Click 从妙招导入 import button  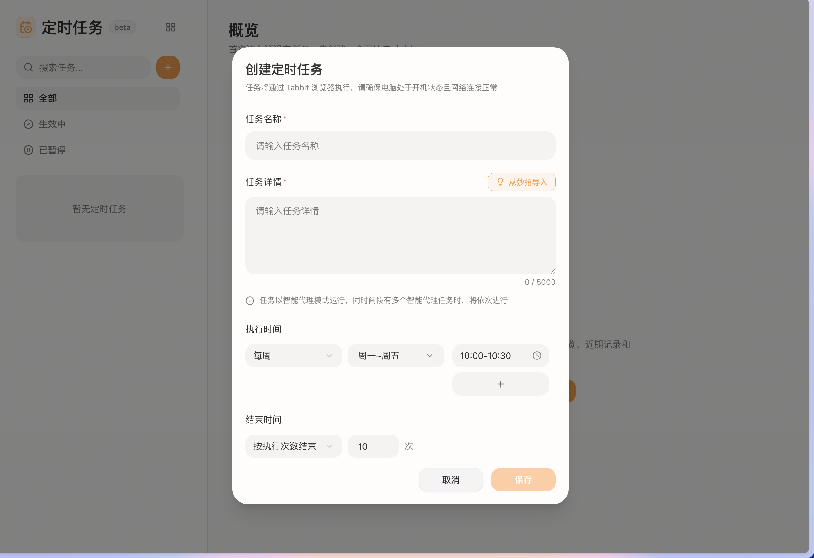pyautogui.click(x=521, y=182)
